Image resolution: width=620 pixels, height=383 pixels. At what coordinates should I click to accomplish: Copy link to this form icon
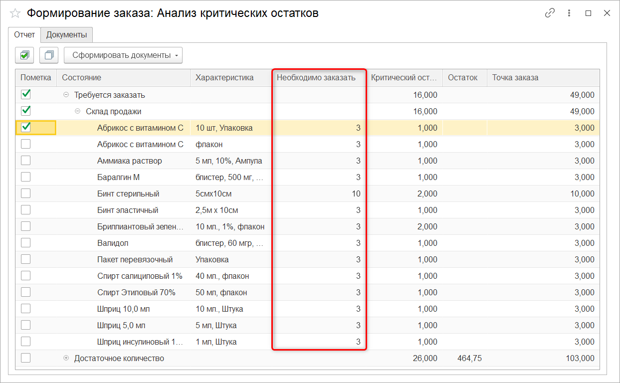pyautogui.click(x=550, y=13)
